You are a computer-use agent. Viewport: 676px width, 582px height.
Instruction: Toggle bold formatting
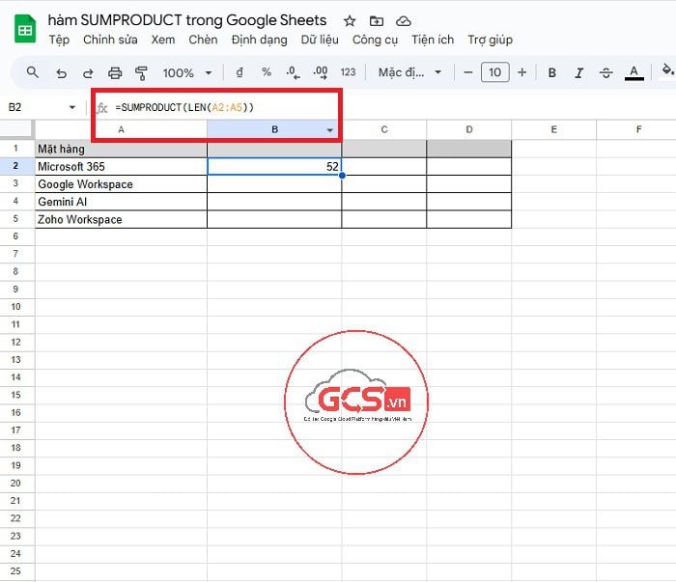pos(552,72)
